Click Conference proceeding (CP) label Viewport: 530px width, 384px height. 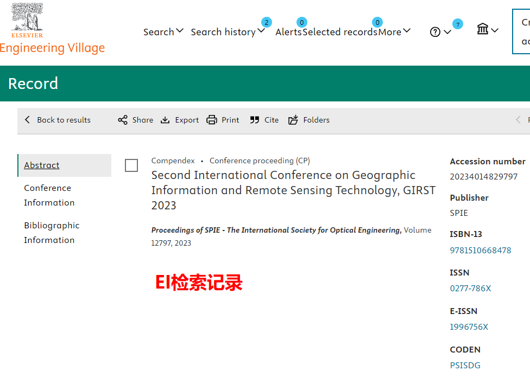tap(260, 161)
